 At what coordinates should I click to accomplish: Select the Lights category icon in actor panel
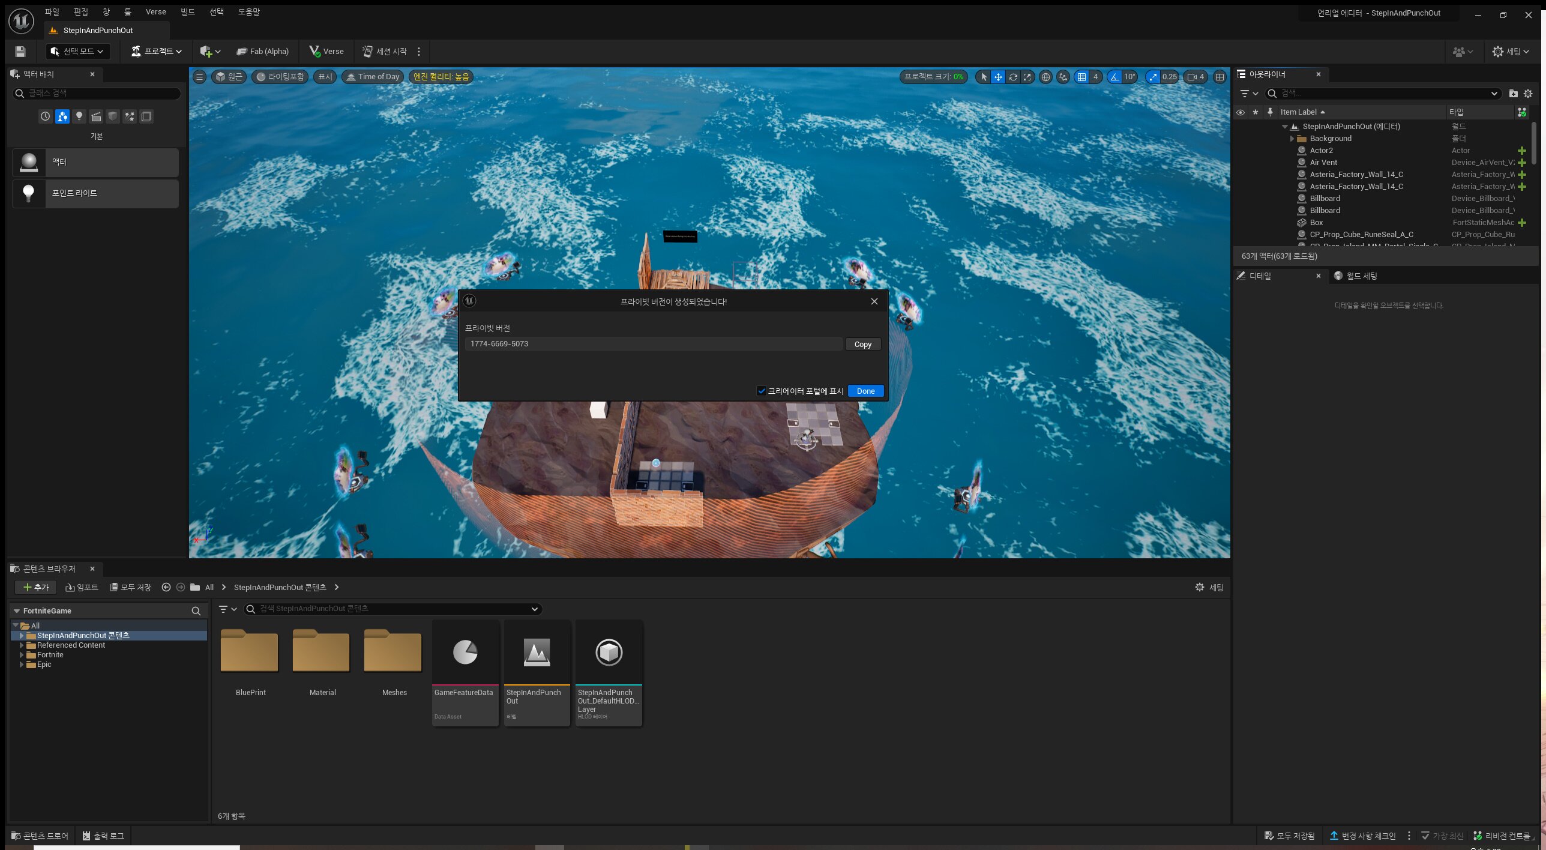click(x=79, y=116)
